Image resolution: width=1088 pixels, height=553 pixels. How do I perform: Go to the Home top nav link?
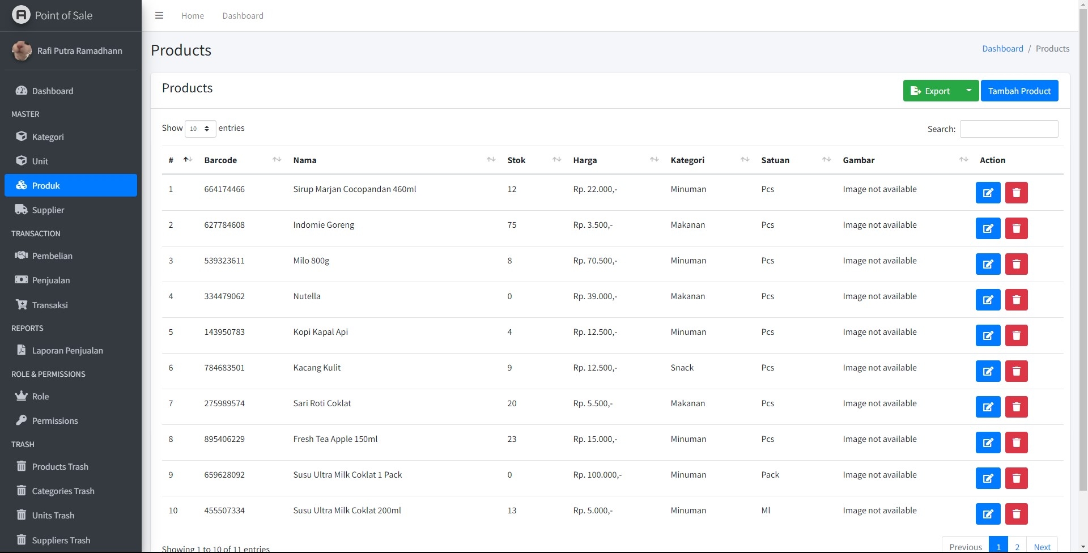[193, 15]
